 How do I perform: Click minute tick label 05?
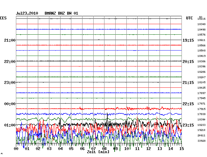(71, 149)
